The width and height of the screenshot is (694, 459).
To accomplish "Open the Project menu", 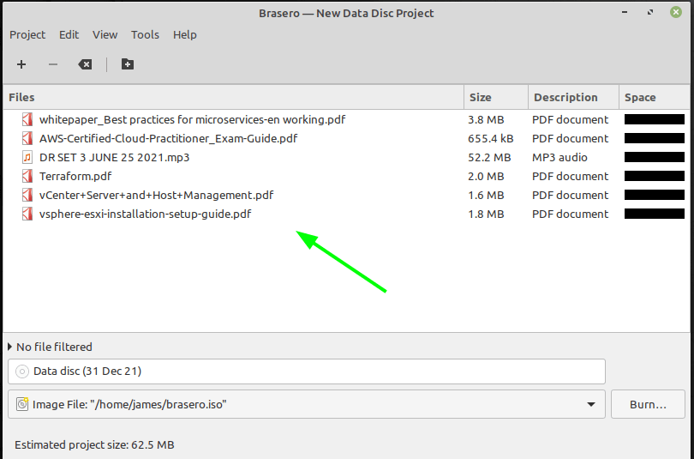I will pyautogui.click(x=27, y=35).
